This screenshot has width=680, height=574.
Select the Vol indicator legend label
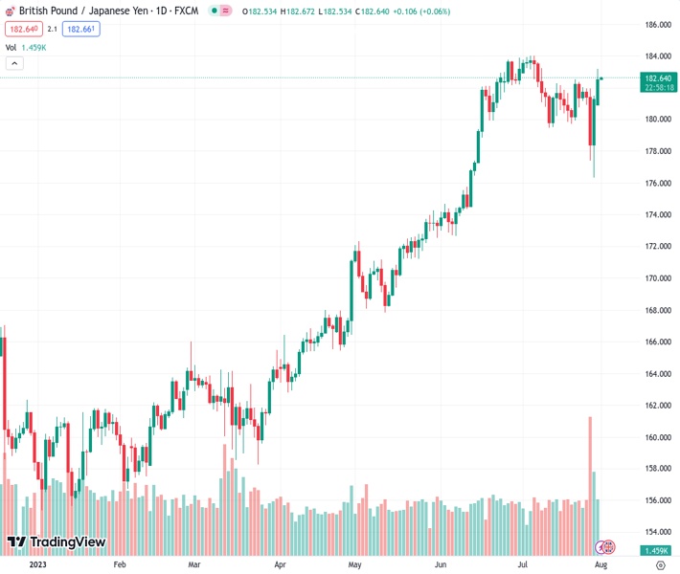[x=11, y=47]
